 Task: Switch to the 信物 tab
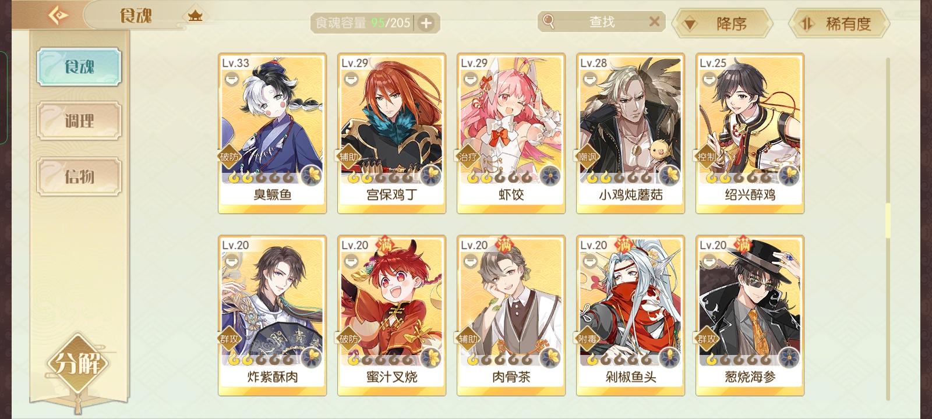click(x=79, y=176)
